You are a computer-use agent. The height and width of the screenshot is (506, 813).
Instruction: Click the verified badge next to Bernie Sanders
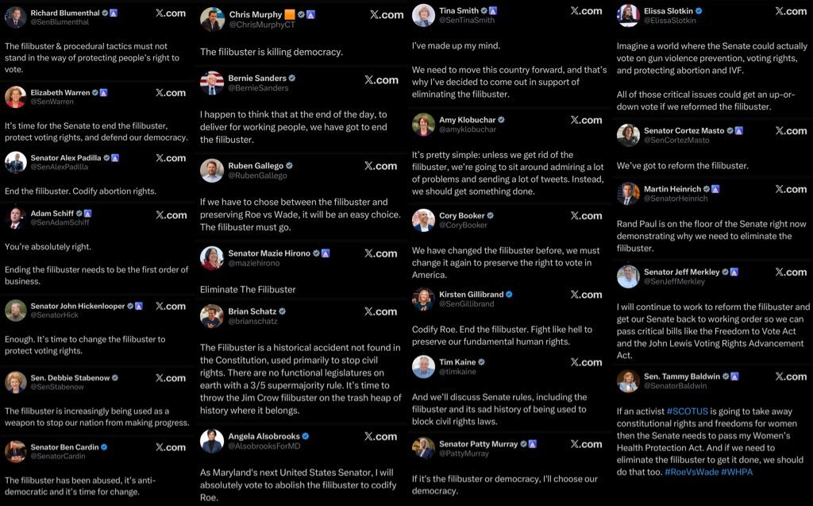(292, 79)
